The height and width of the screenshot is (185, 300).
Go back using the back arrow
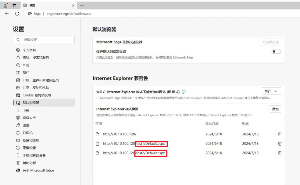click(7, 14)
